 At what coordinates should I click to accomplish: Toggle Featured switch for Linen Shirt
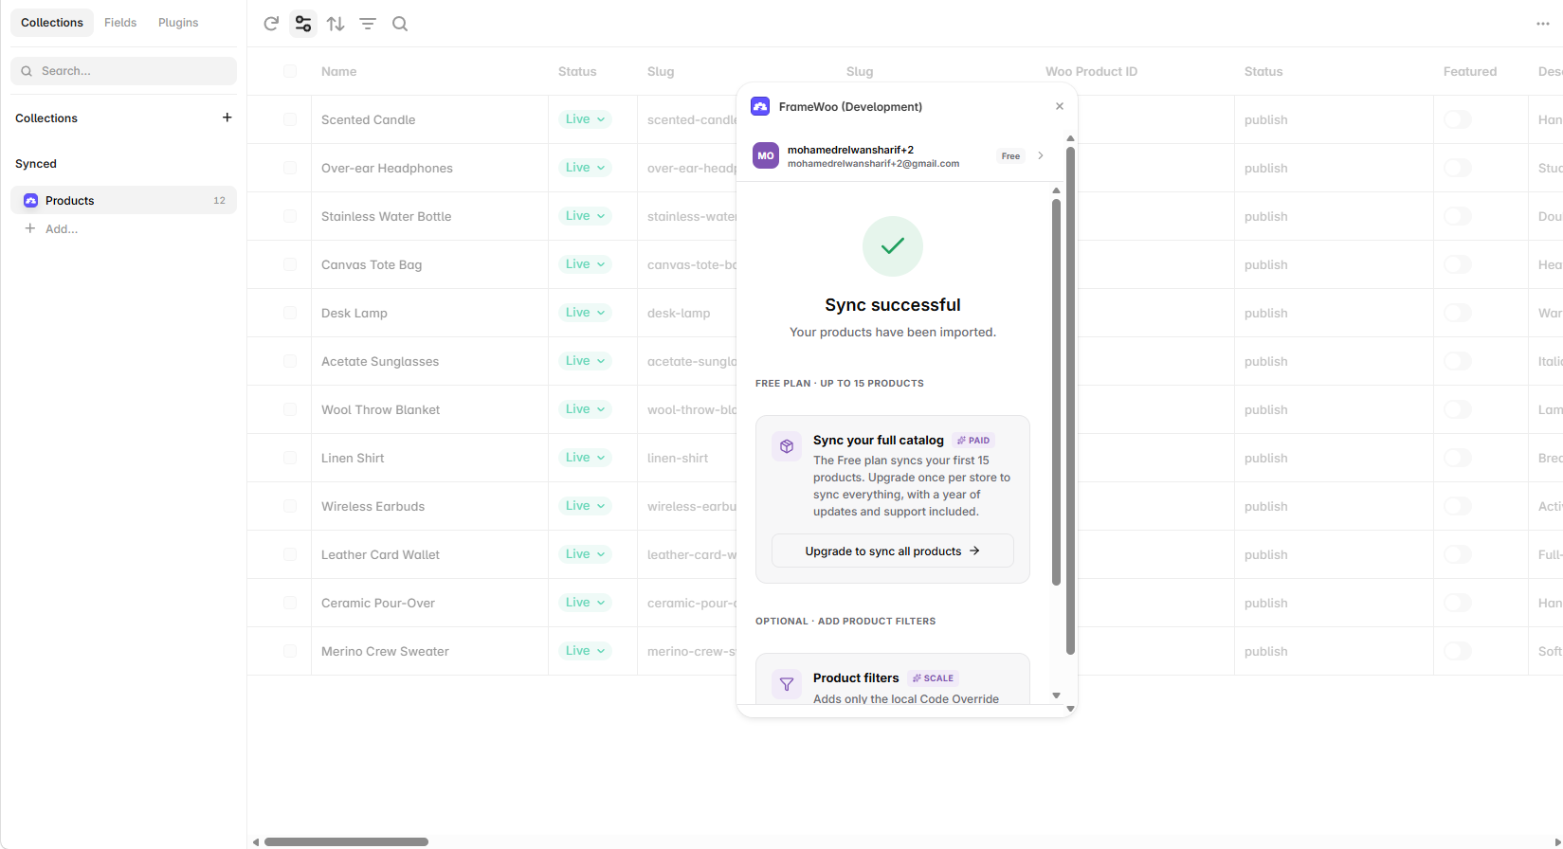(1458, 458)
